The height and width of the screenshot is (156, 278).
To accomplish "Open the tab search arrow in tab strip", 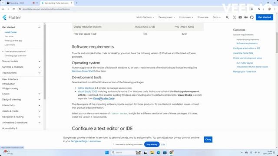I will pos(3,3).
